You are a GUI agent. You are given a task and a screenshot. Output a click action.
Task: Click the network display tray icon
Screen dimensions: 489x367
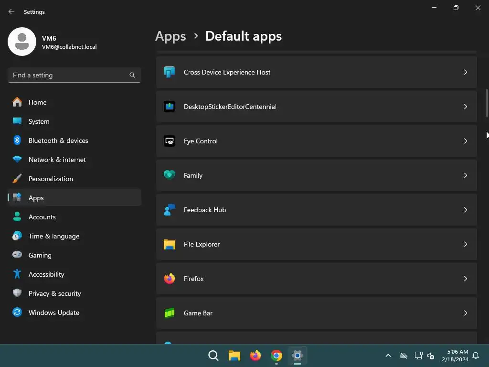click(x=418, y=356)
